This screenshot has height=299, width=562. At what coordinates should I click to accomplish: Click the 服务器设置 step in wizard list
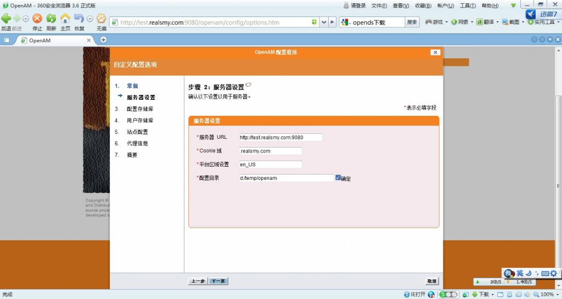(141, 98)
